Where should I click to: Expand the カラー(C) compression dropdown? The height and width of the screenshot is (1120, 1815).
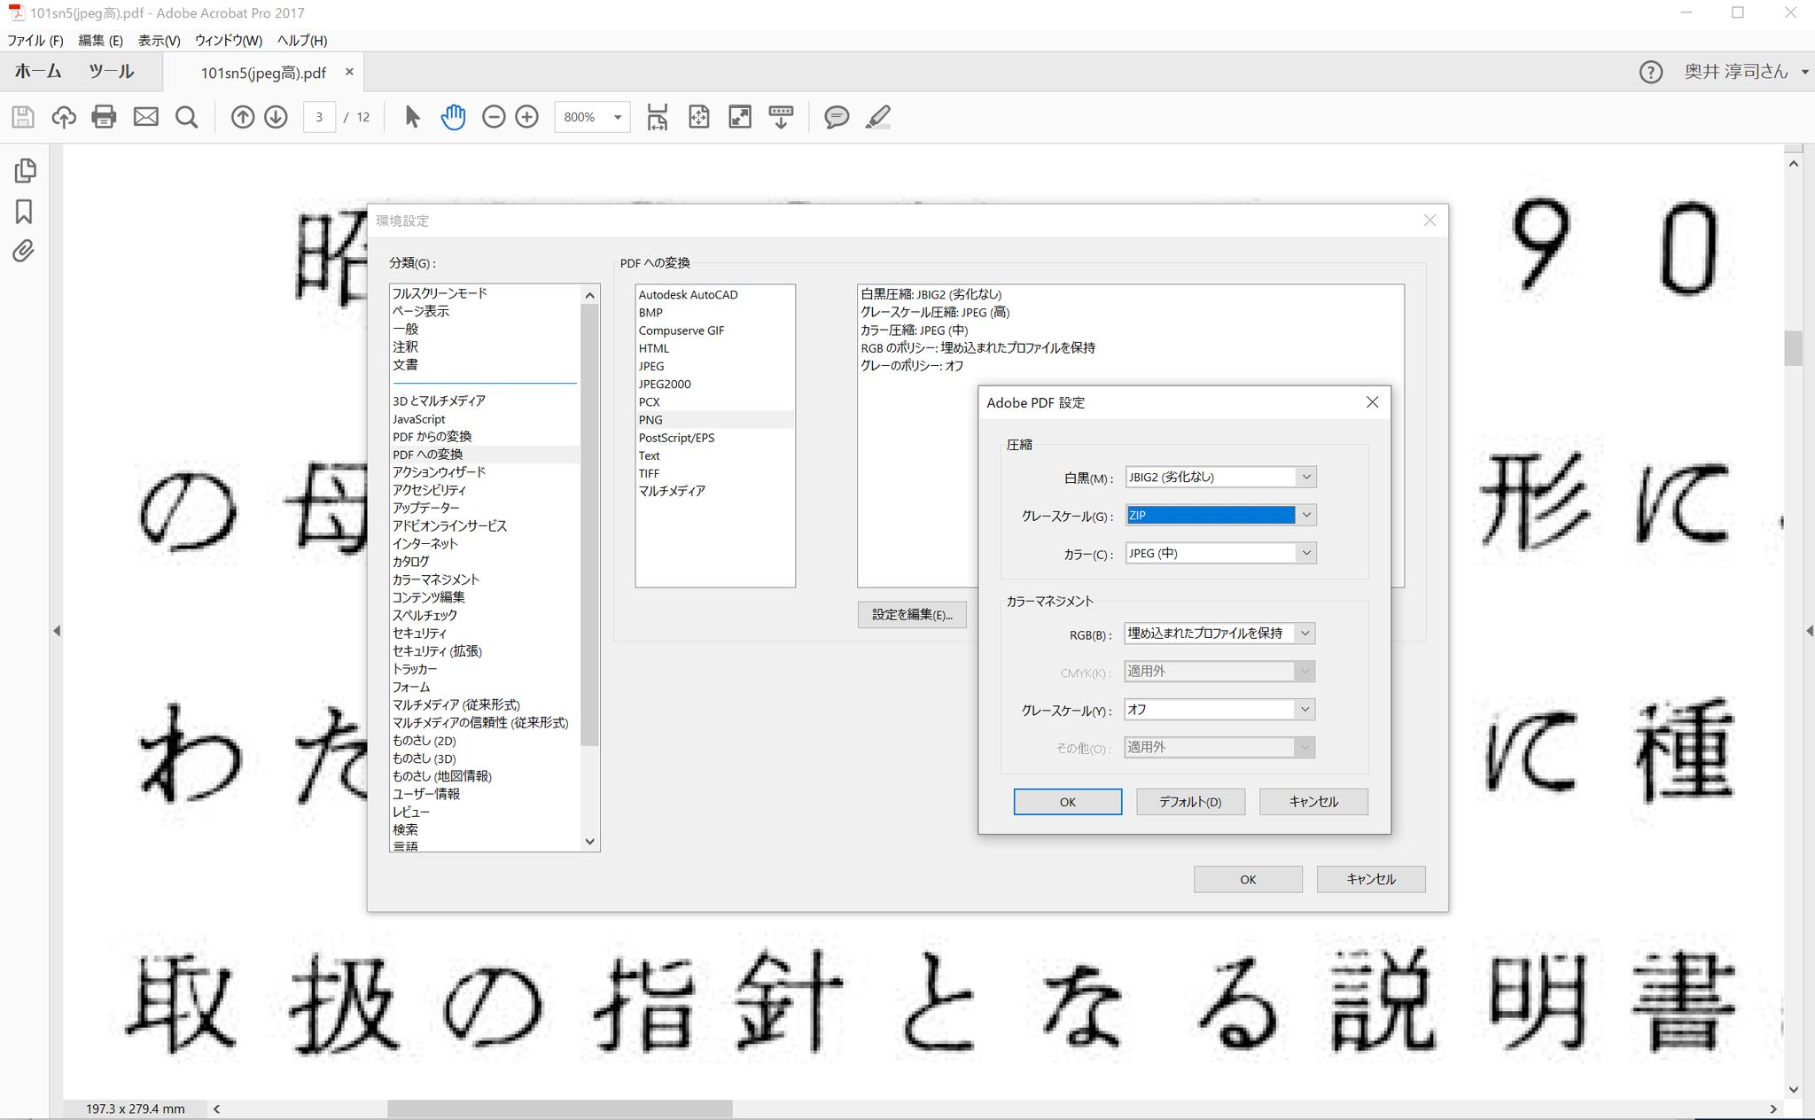pos(1305,553)
